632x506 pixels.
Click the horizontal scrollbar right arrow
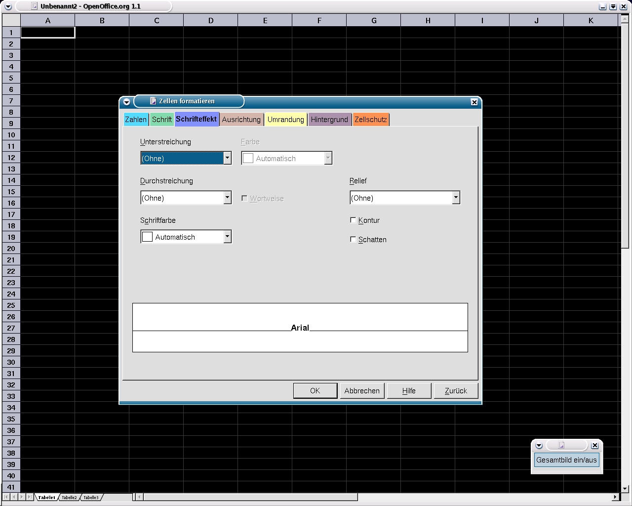pos(615,497)
